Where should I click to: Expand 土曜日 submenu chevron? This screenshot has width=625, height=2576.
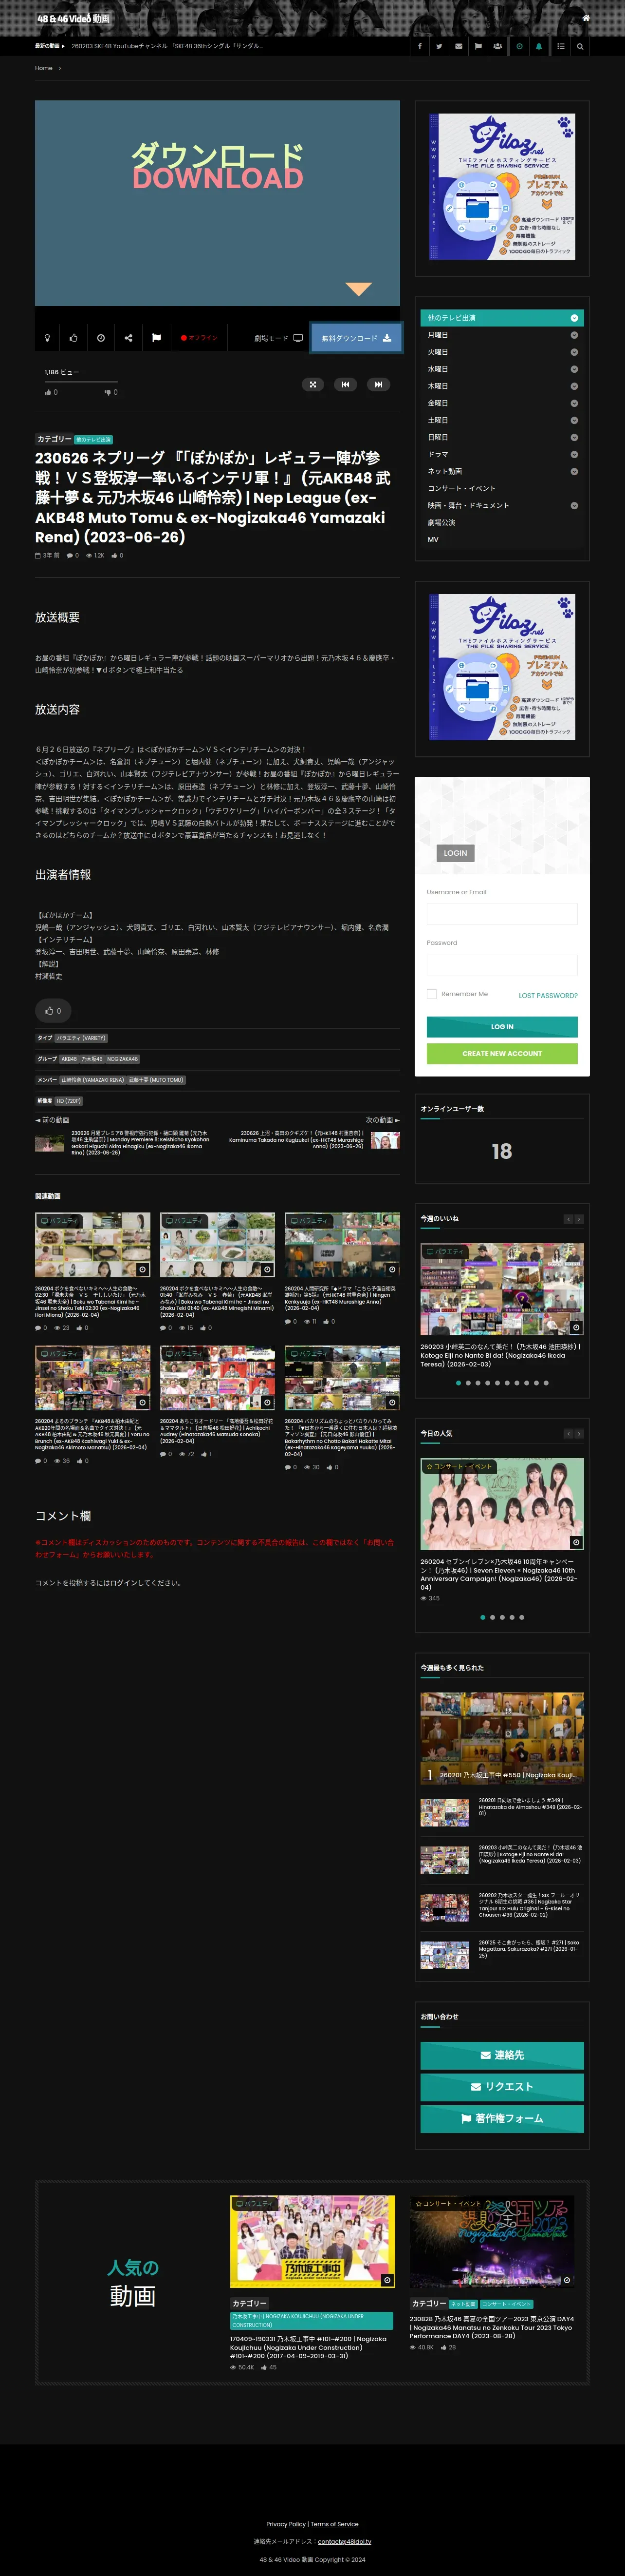click(x=574, y=420)
